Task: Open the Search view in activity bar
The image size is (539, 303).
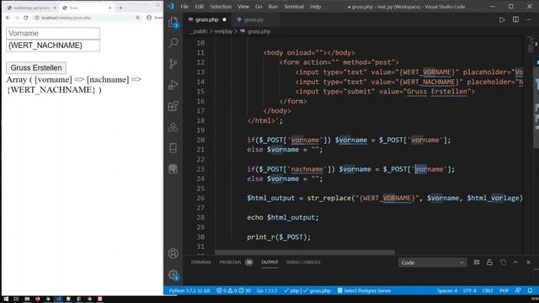Action: pyautogui.click(x=173, y=43)
